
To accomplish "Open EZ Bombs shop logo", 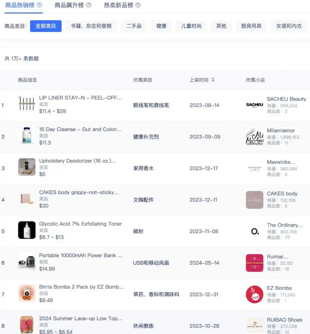I will coord(254,294).
